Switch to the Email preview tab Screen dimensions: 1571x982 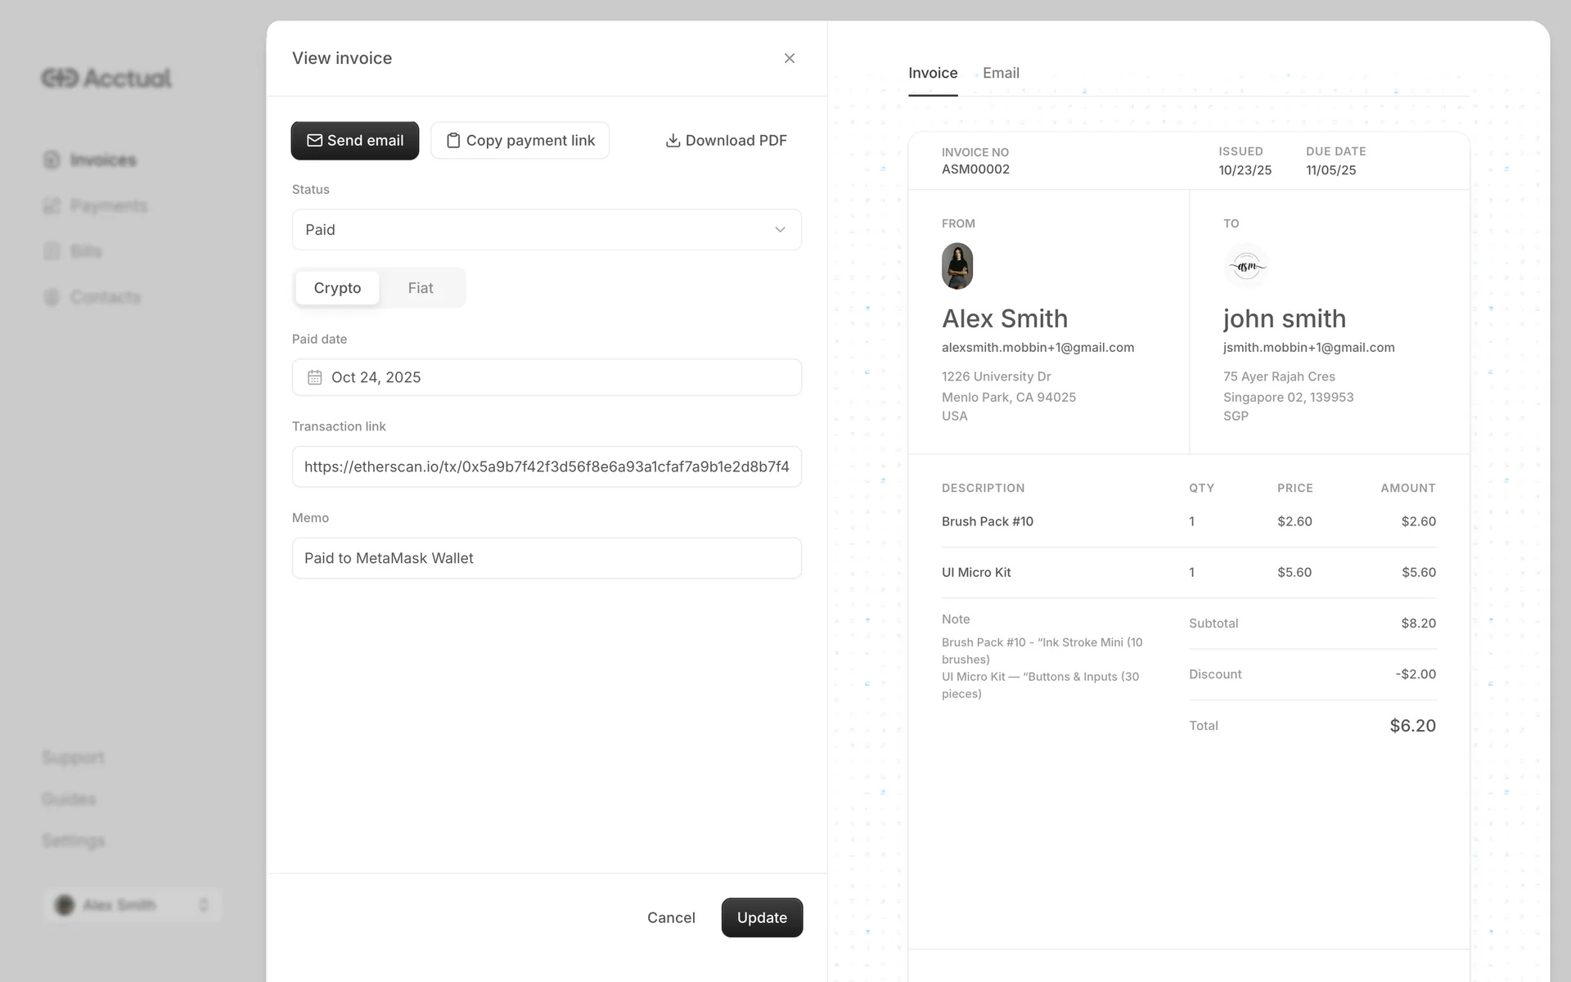pyautogui.click(x=1001, y=73)
